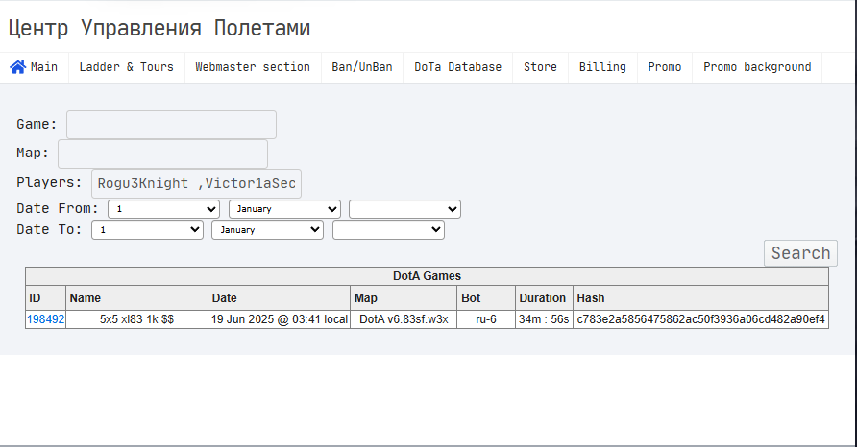
Task: Expand the Date From day dropdown
Action: (163, 209)
